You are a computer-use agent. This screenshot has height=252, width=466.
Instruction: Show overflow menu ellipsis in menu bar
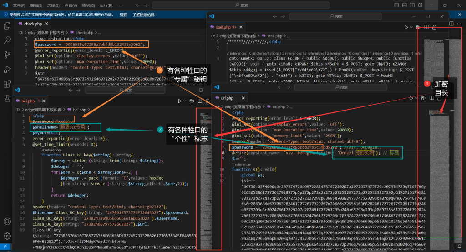[x=120, y=5]
